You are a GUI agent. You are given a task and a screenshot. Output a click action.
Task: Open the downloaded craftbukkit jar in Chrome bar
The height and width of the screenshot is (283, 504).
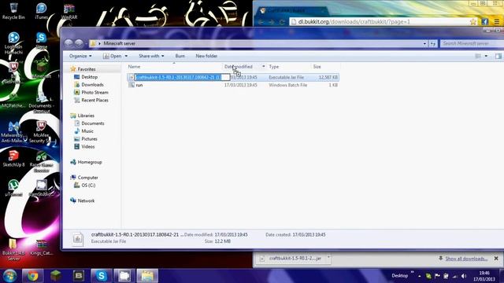[x=292, y=259]
